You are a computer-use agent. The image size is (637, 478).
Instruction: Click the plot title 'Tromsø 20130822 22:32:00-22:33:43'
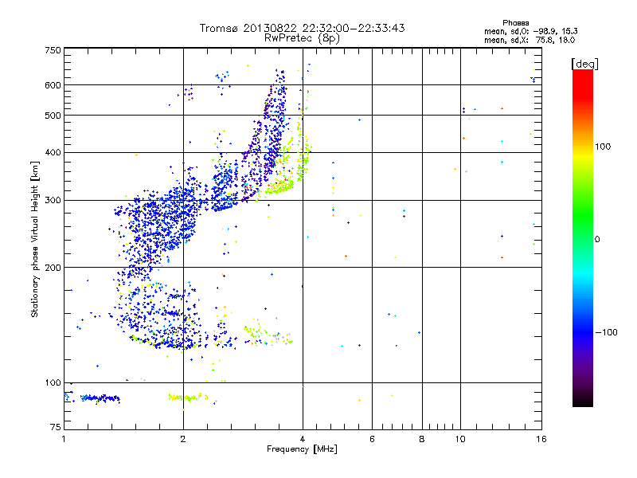point(302,28)
